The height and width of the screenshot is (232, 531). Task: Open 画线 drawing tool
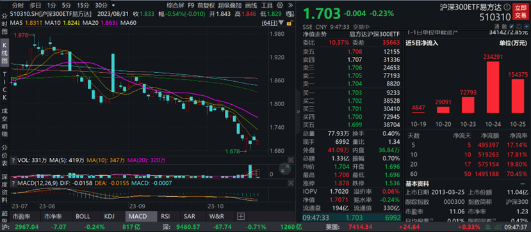pos(251,5)
